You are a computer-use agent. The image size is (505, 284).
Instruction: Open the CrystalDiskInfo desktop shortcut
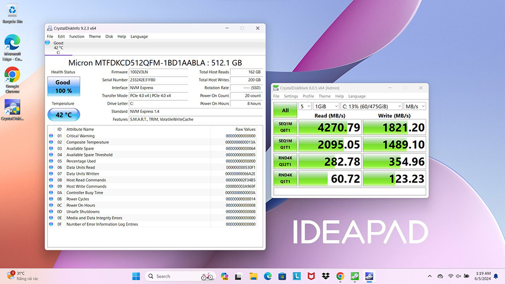[x=12, y=109]
